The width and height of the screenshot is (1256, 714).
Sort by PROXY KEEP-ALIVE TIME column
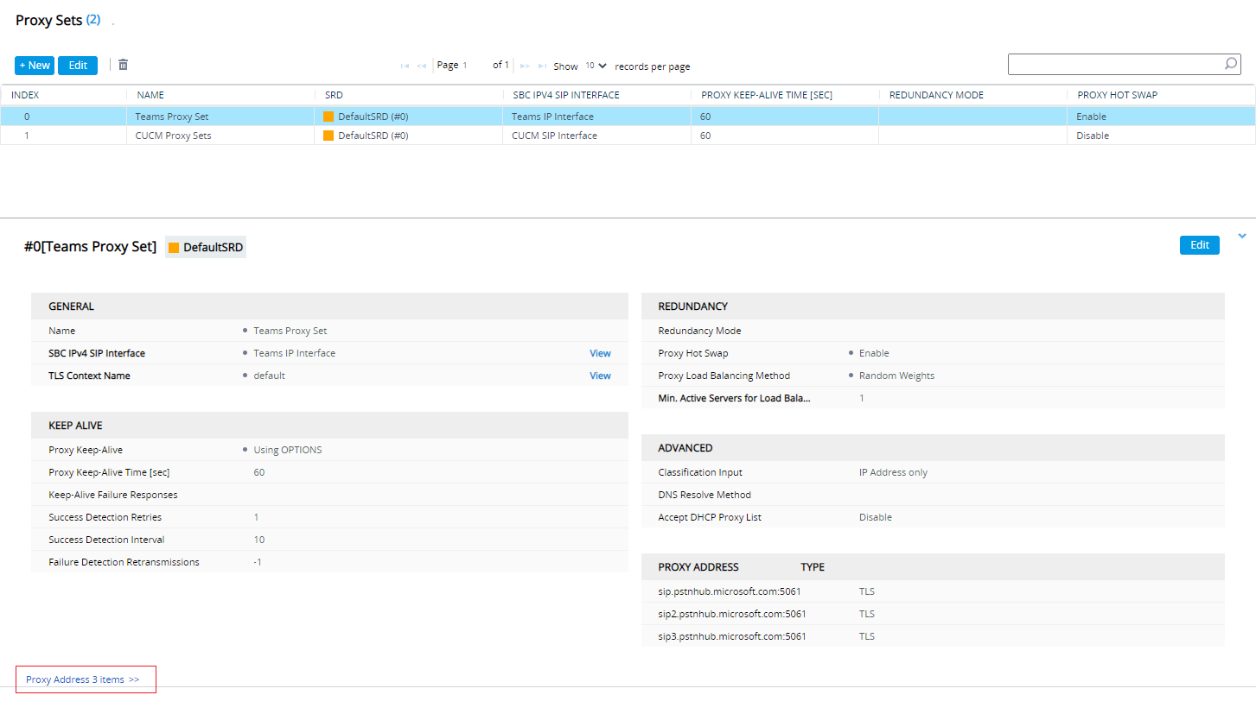tap(766, 95)
